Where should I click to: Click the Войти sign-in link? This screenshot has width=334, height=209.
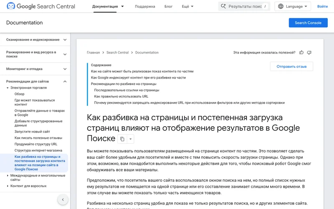(322, 6)
